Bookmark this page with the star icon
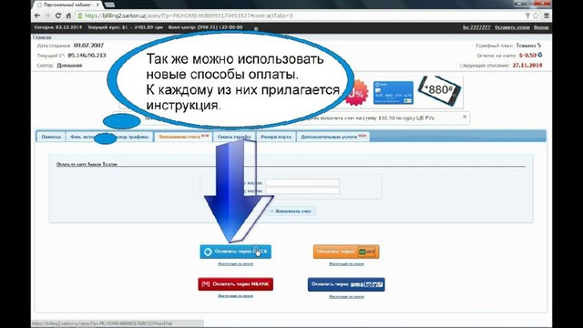The height and width of the screenshot is (328, 583). tap(536, 15)
